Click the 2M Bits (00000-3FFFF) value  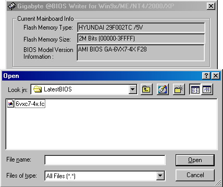coord(107,38)
